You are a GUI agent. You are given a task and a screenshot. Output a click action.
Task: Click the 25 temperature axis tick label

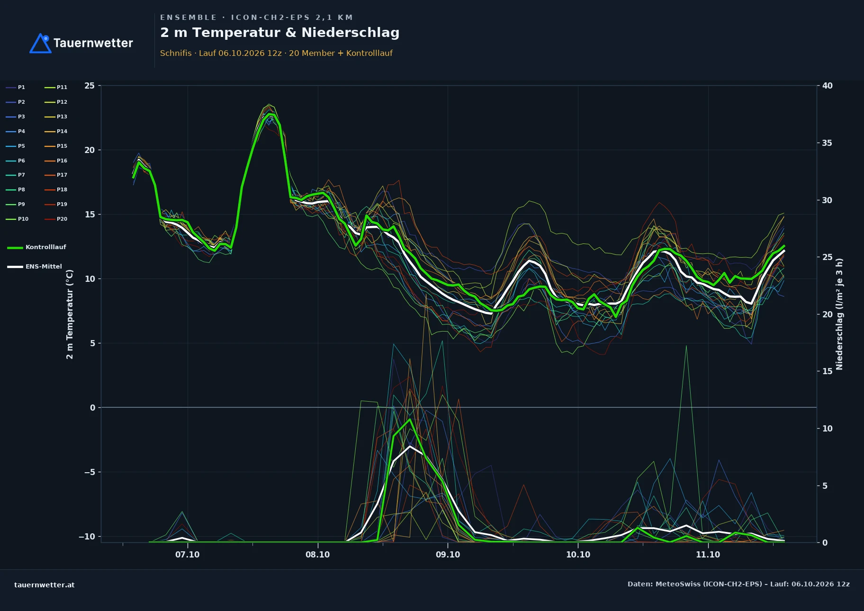coord(90,86)
